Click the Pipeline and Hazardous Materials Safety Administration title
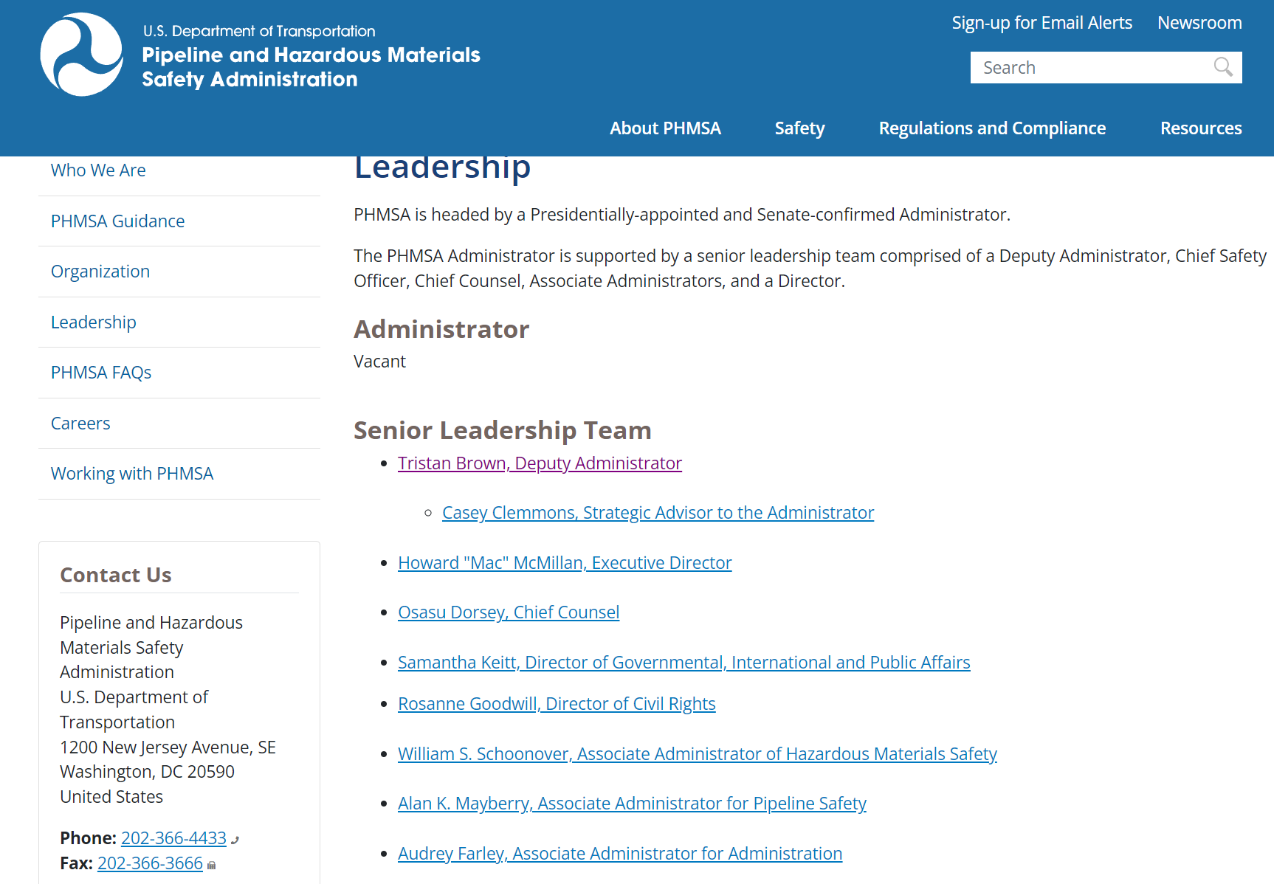Image resolution: width=1274 pixels, height=884 pixels. tap(311, 67)
